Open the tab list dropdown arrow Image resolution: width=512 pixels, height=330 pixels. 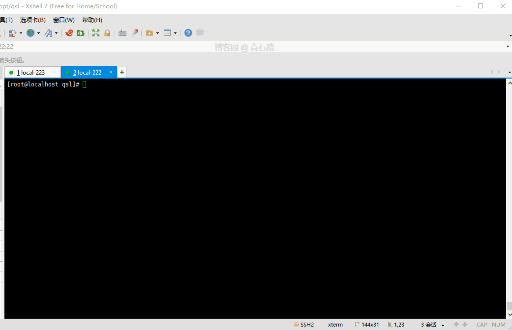(x=510, y=72)
